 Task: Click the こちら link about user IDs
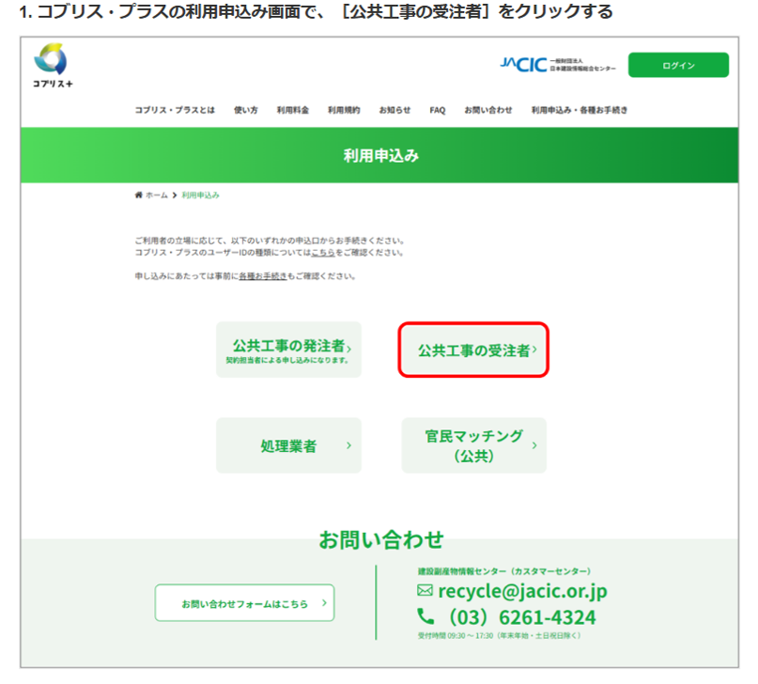[x=322, y=253]
